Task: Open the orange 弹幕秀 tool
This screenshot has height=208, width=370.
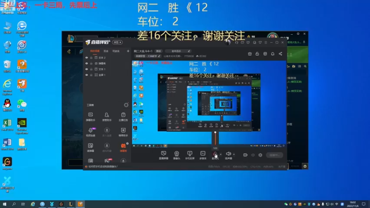Action: click(123, 147)
